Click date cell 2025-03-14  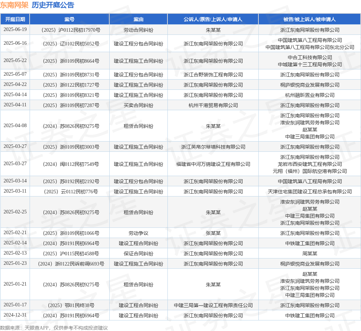(x=15, y=181)
